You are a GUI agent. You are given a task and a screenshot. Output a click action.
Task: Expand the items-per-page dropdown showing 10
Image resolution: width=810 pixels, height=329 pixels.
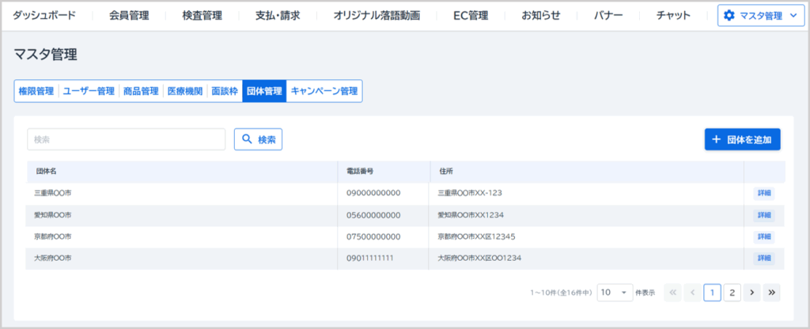click(x=615, y=293)
